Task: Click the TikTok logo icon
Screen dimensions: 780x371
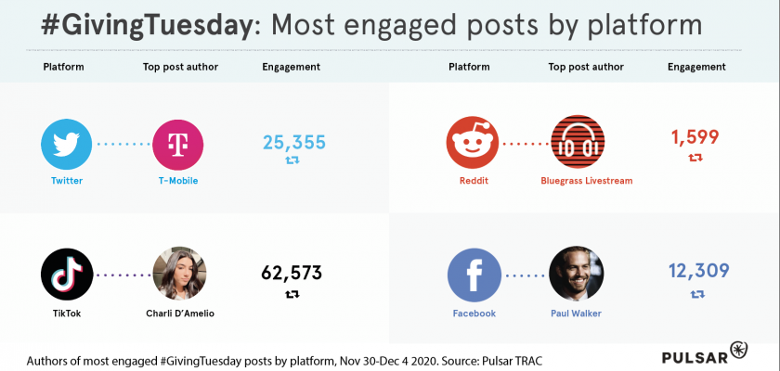Action: [x=67, y=274]
